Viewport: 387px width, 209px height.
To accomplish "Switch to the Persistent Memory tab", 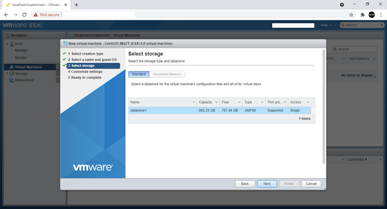I will [x=167, y=74].
